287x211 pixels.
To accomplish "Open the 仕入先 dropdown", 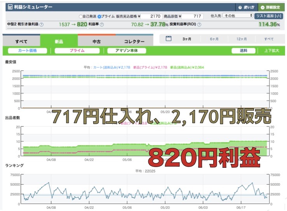I will tap(238, 16).
